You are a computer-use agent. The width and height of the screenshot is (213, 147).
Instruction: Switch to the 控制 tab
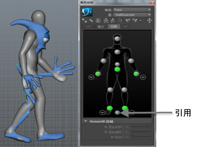pos(114,27)
